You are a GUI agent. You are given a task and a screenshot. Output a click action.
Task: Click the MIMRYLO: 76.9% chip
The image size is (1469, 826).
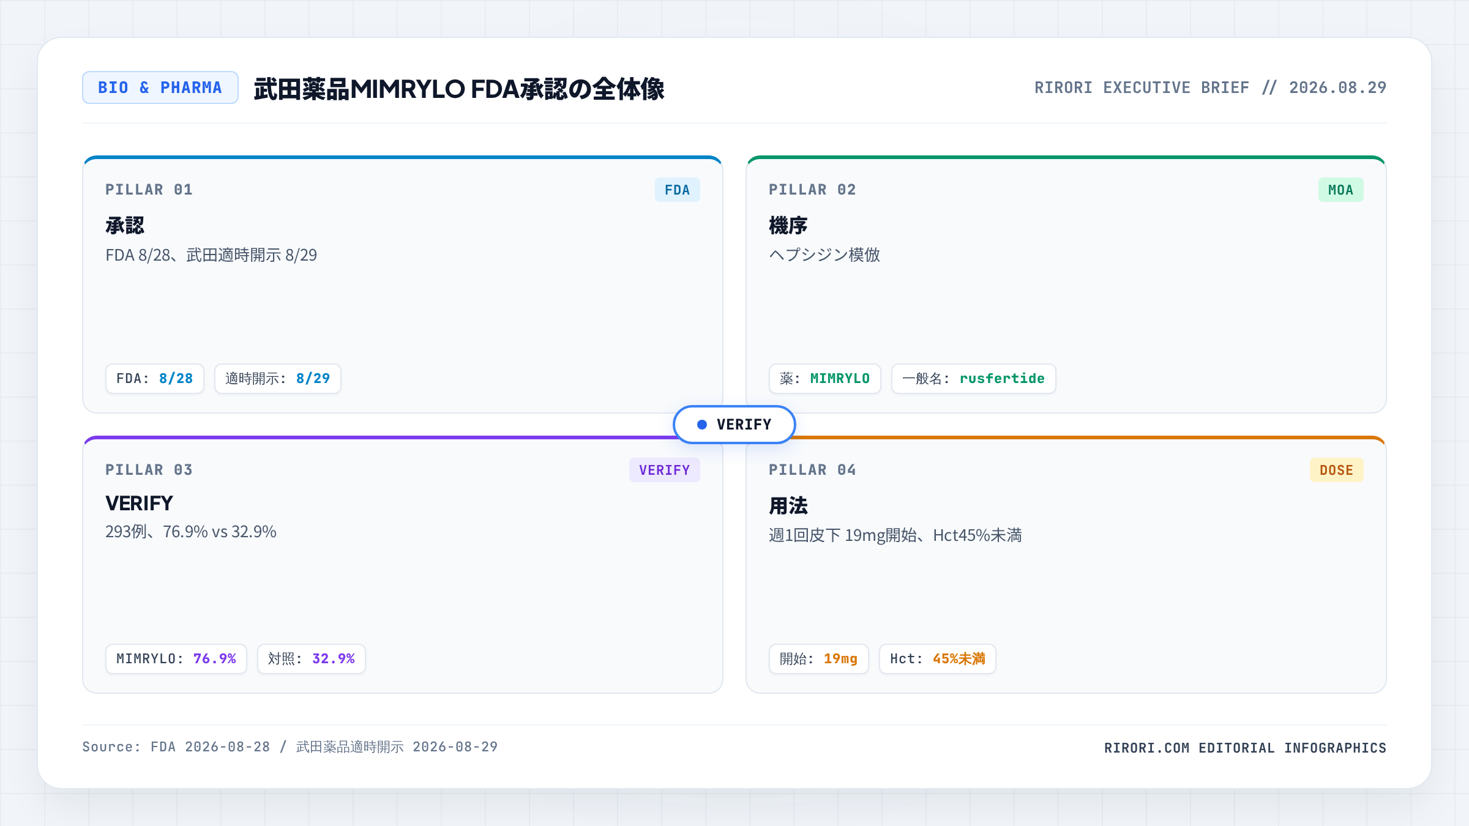point(176,659)
